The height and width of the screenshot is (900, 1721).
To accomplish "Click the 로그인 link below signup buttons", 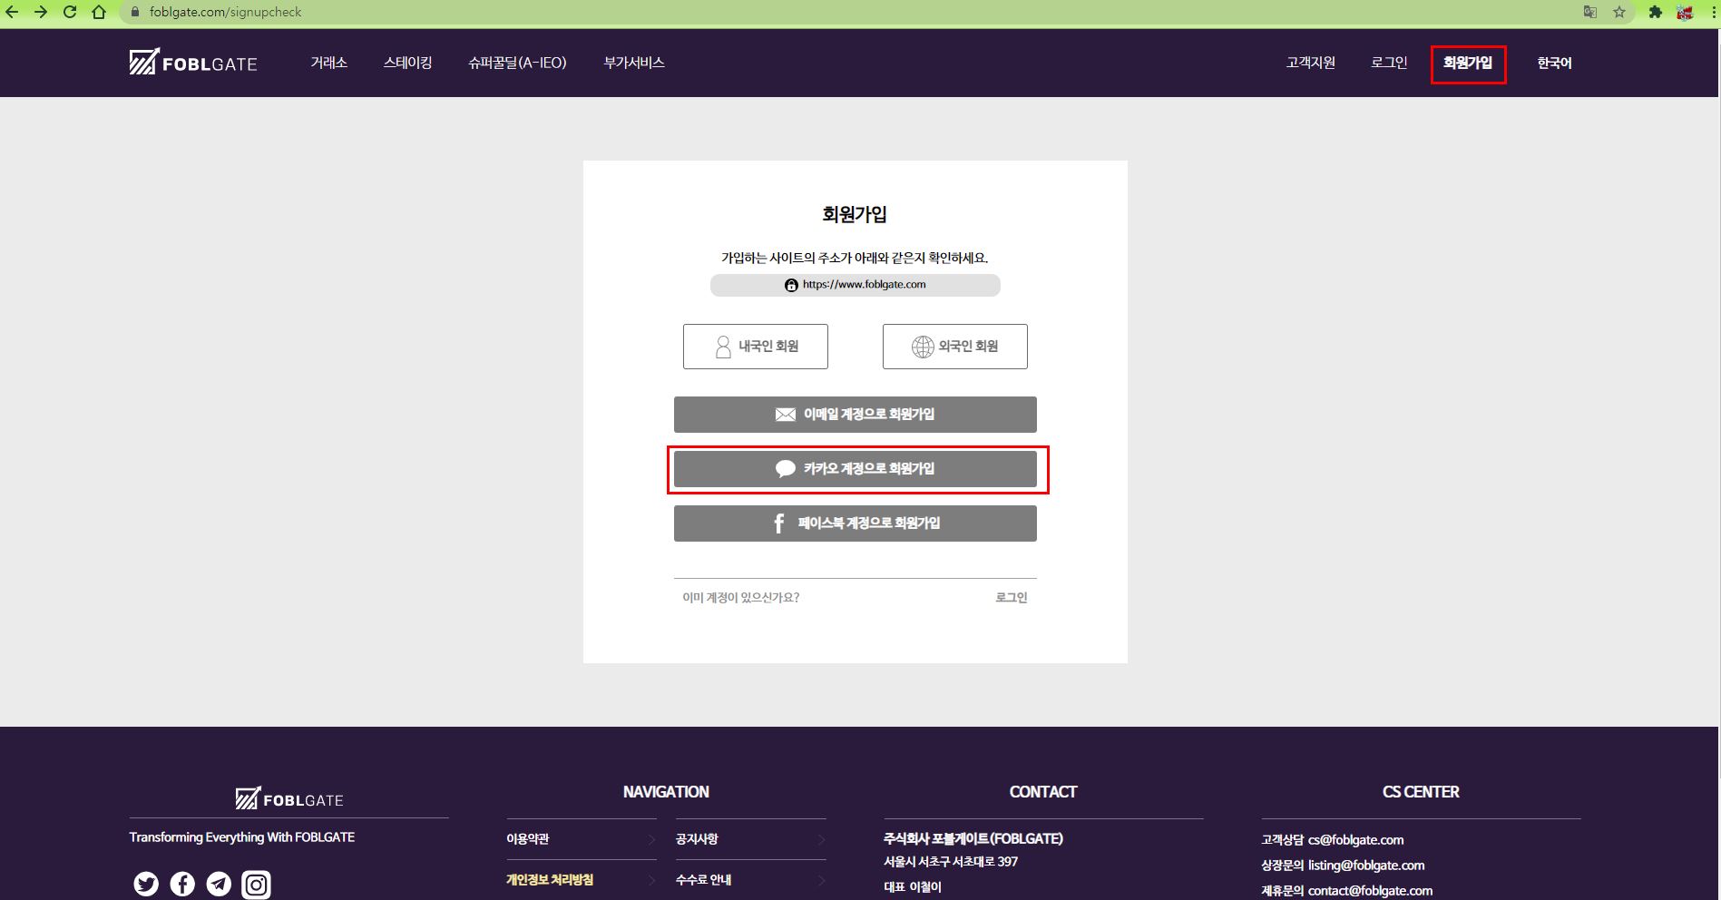I will coord(1012,597).
